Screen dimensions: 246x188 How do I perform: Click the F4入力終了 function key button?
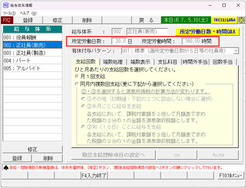94,175
